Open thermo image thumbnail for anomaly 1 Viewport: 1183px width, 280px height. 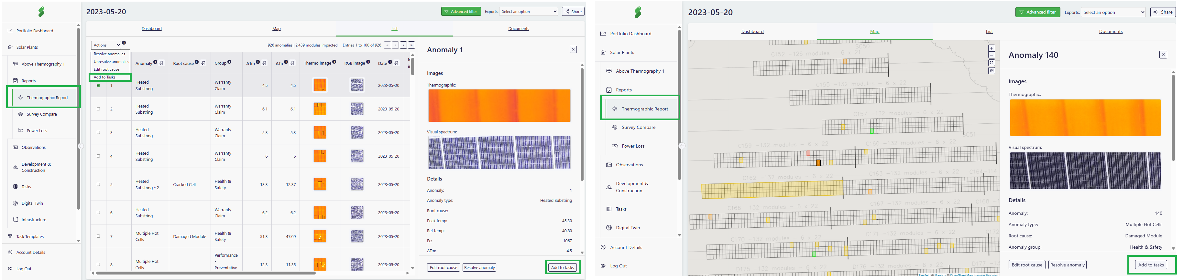click(320, 85)
